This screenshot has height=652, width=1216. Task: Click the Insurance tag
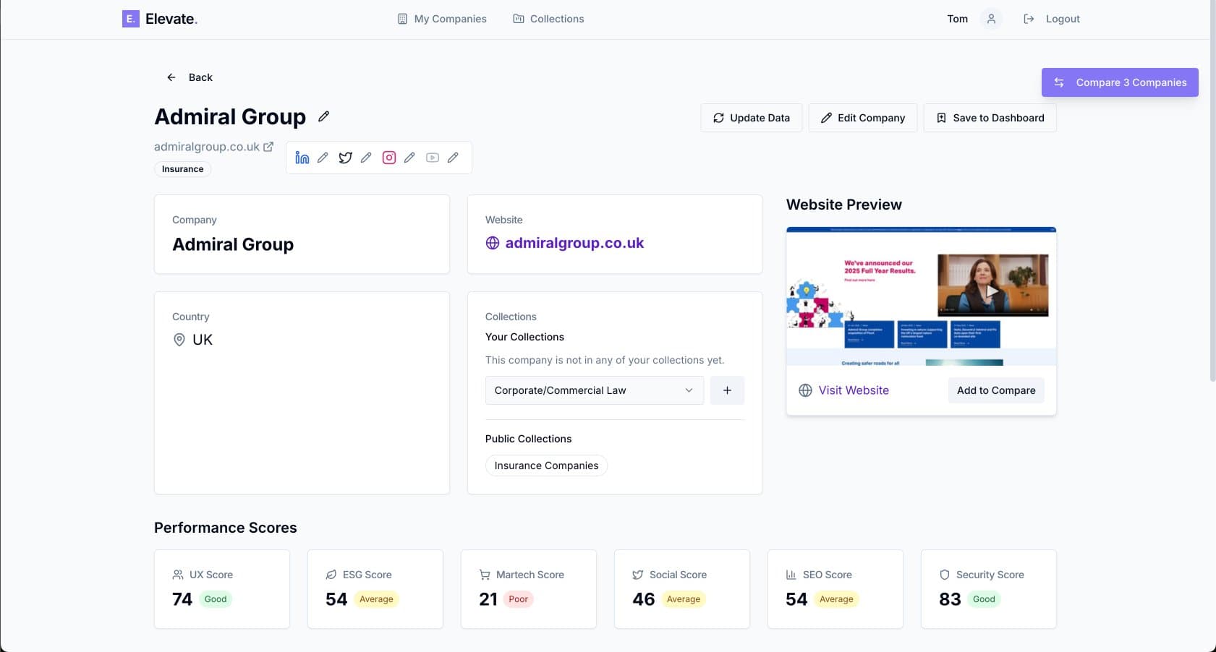182,169
